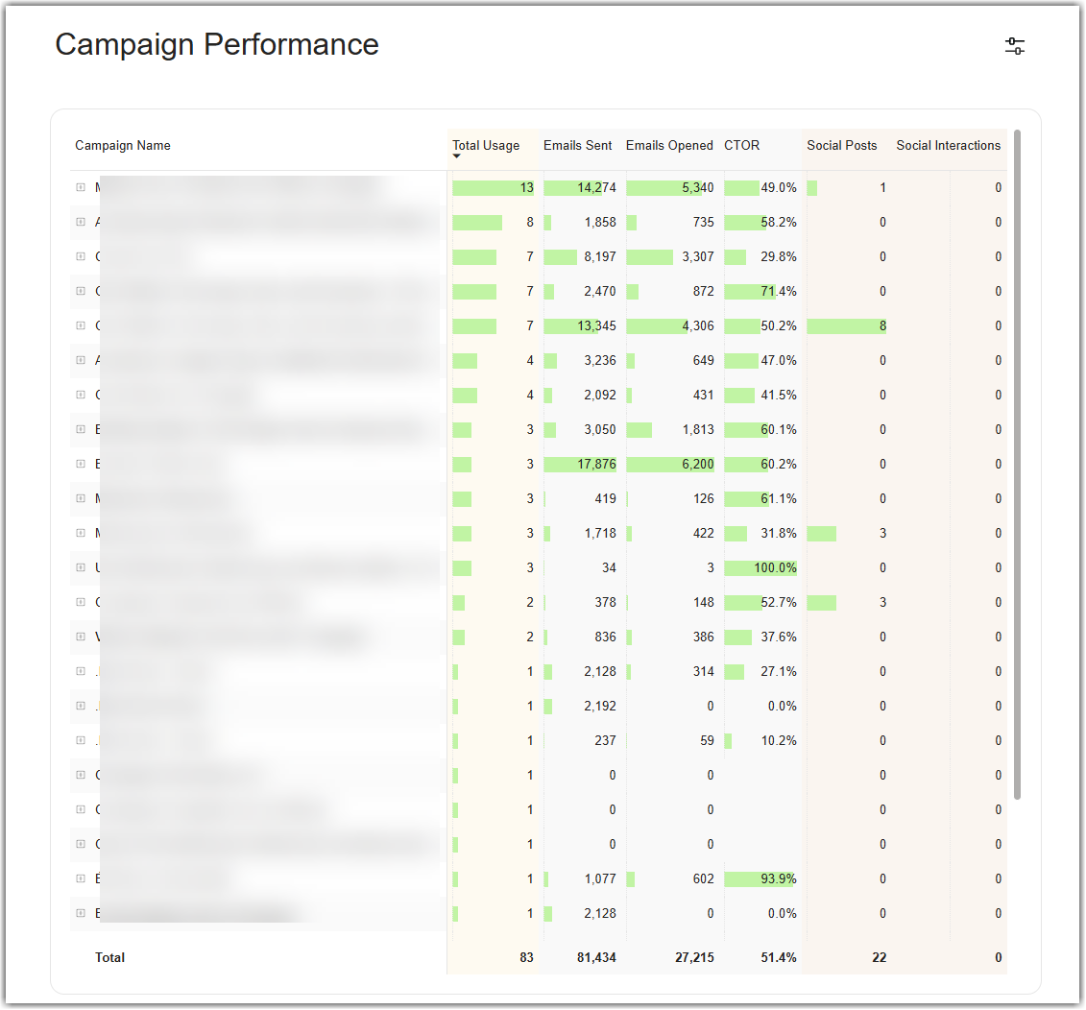The height and width of the screenshot is (1010, 1086).
Task: Sort by Total Usage column header
Action: click(x=486, y=146)
